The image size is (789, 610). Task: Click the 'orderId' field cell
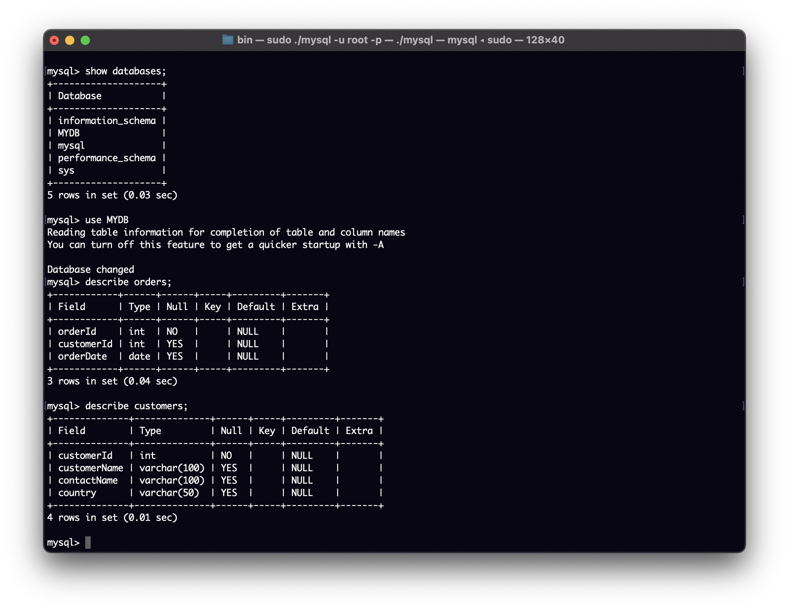coord(77,332)
